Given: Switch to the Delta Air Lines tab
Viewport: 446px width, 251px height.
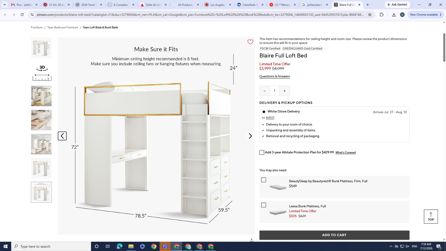Looking at the screenshot, I should point(153,5).
